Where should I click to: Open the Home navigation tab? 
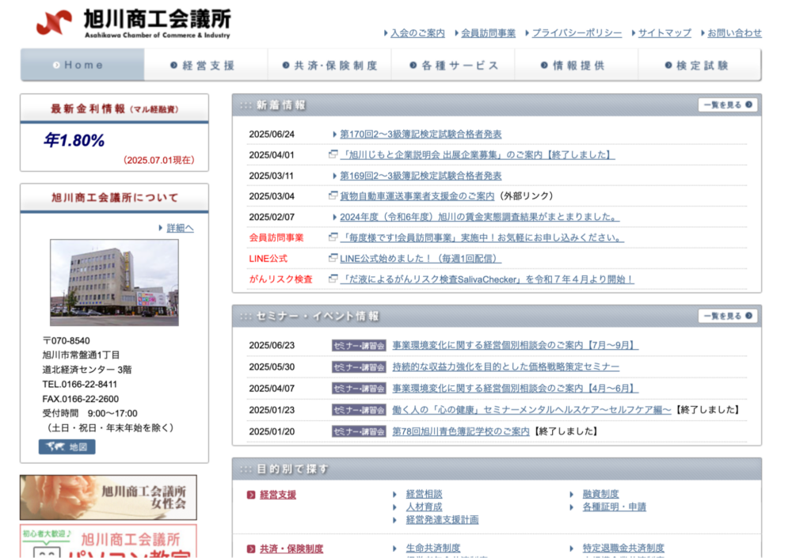[82, 65]
